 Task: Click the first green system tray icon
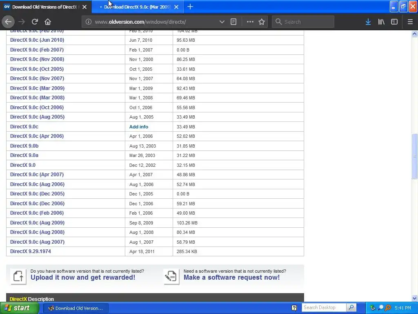coord(373,308)
